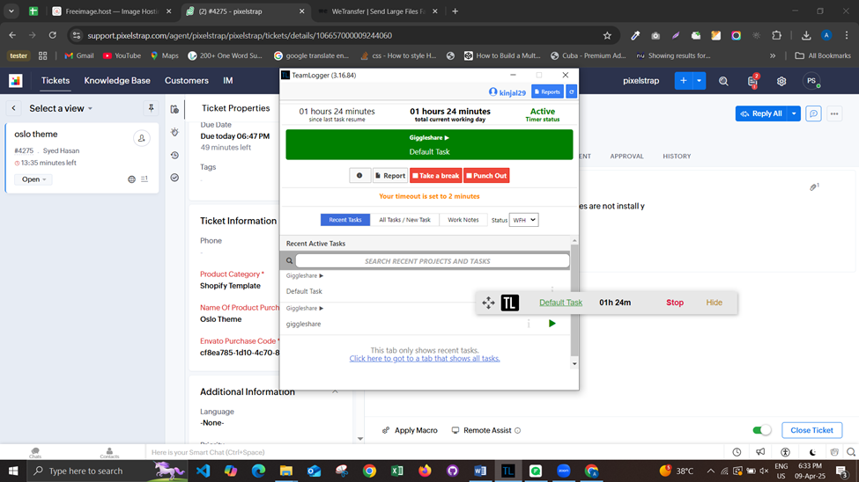The width and height of the screenshot is (859, 482).
Task: Open the WFH status dropdown
Action: [523, 220]
